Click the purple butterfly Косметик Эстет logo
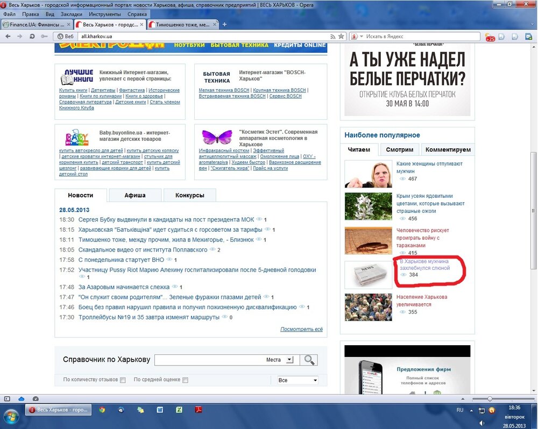 [x=217, y=137]
